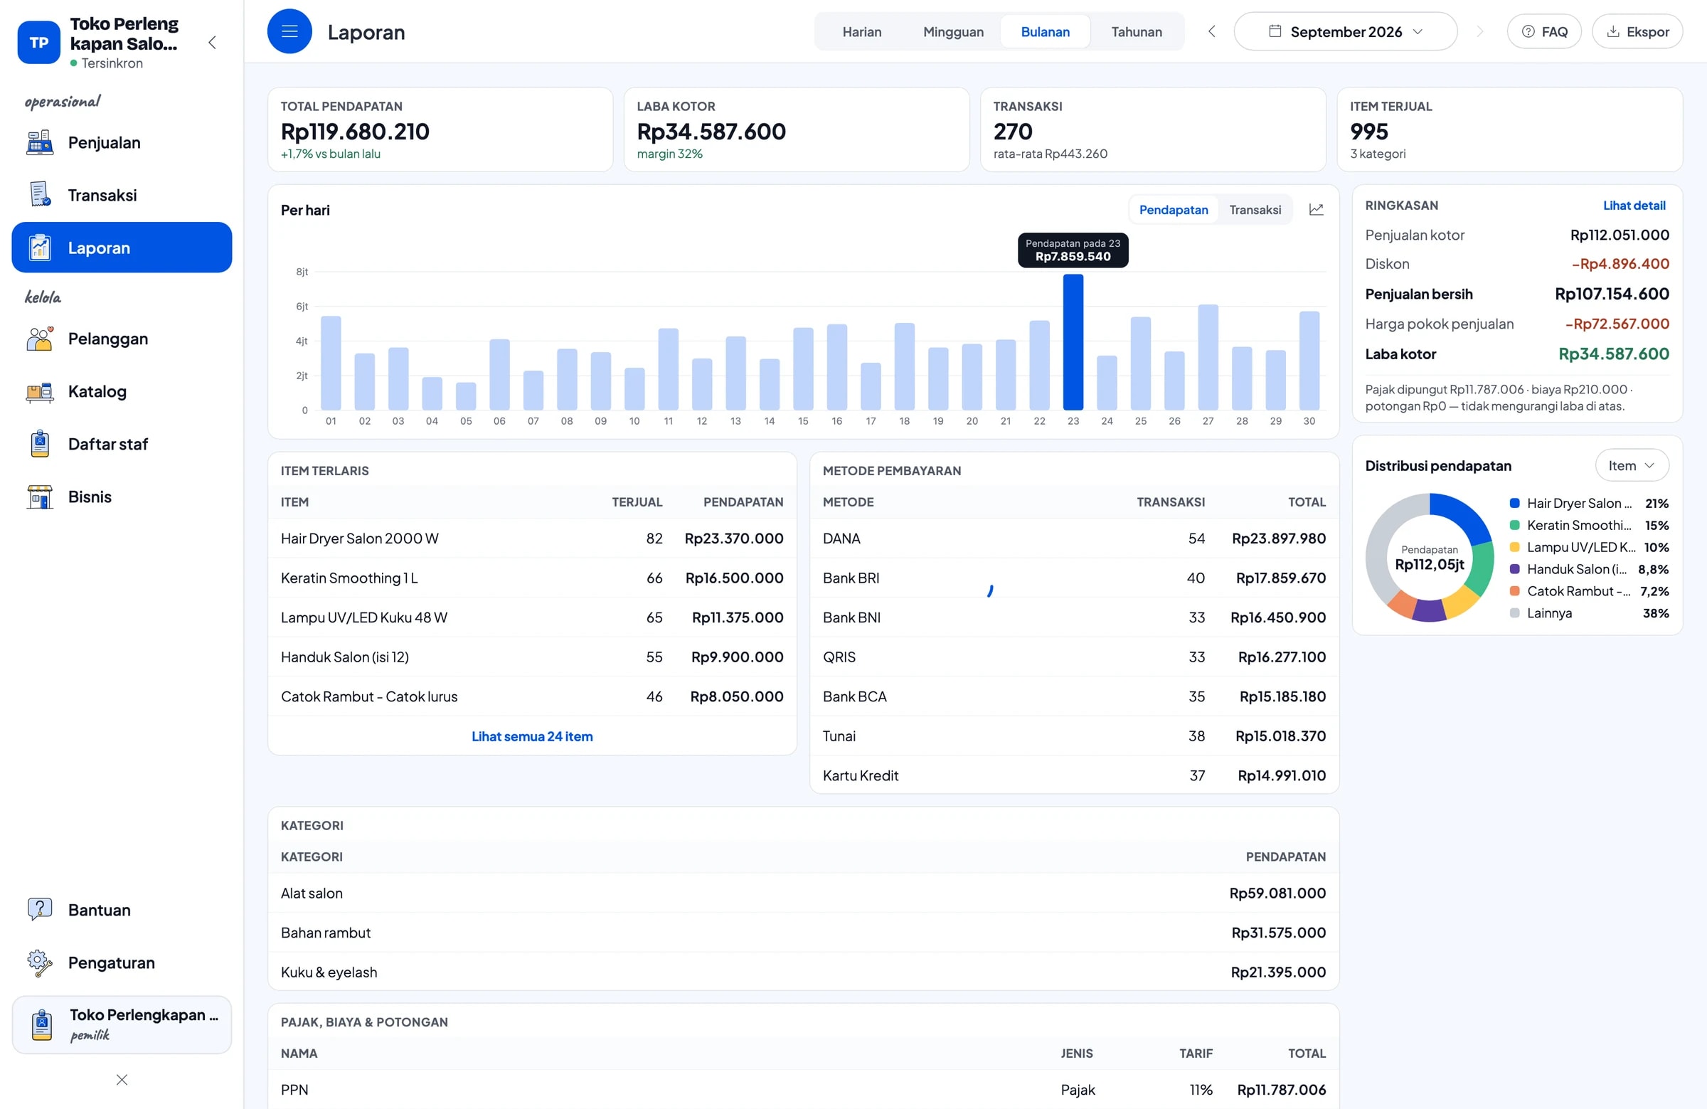The height and width of the screenshot is (1109, 1707).
Task: Go to next month with right arrow
Action: tap(1479, 31)
